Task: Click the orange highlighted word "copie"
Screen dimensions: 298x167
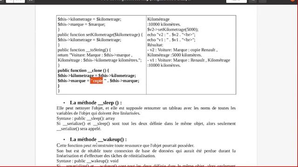Action: click(96, 81)
